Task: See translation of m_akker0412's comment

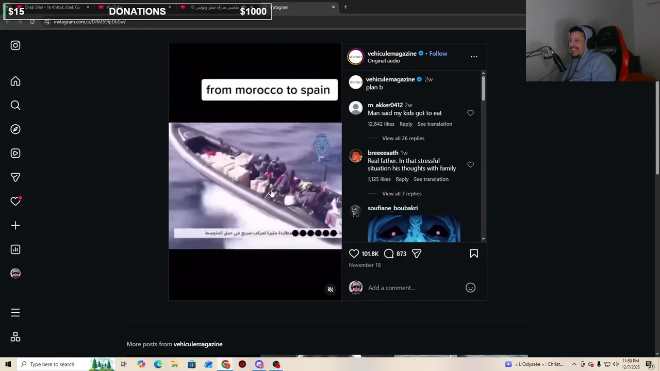Action: point(435,124)
